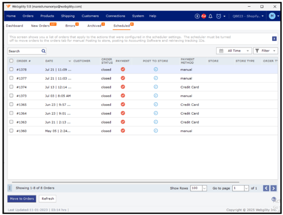This screenshot has width=283, height=215.
Task: Switch to the Errors tab
Action: pyautogui.click(x=70, y=26)
